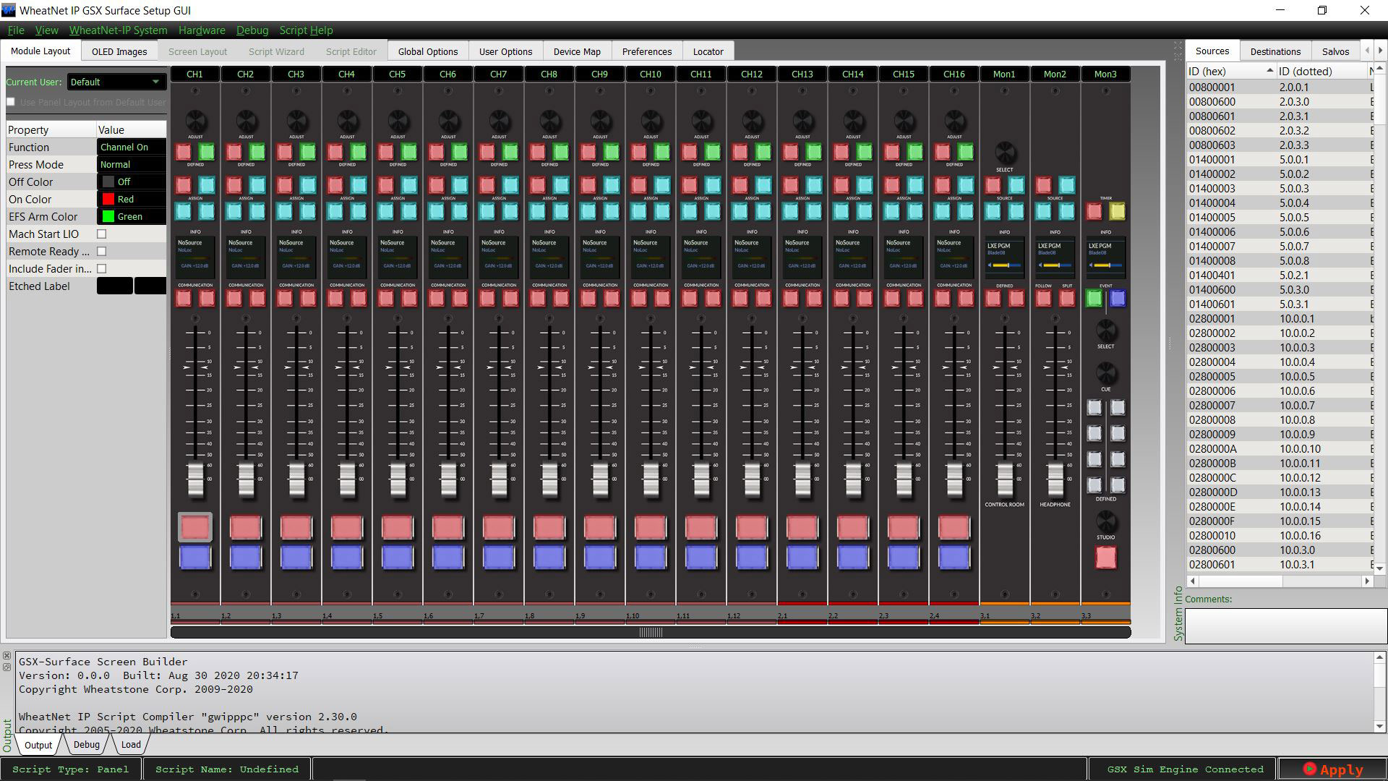Click the SELECT knob on Mon1 strip

click(1005, 153)
